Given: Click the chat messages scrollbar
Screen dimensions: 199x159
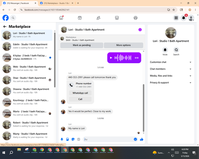Looking at the screenshot, I should [x=143, y=108].
